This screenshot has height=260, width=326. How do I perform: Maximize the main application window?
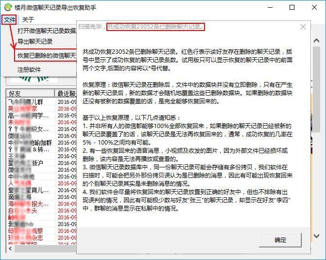click(x=292, y=7)
